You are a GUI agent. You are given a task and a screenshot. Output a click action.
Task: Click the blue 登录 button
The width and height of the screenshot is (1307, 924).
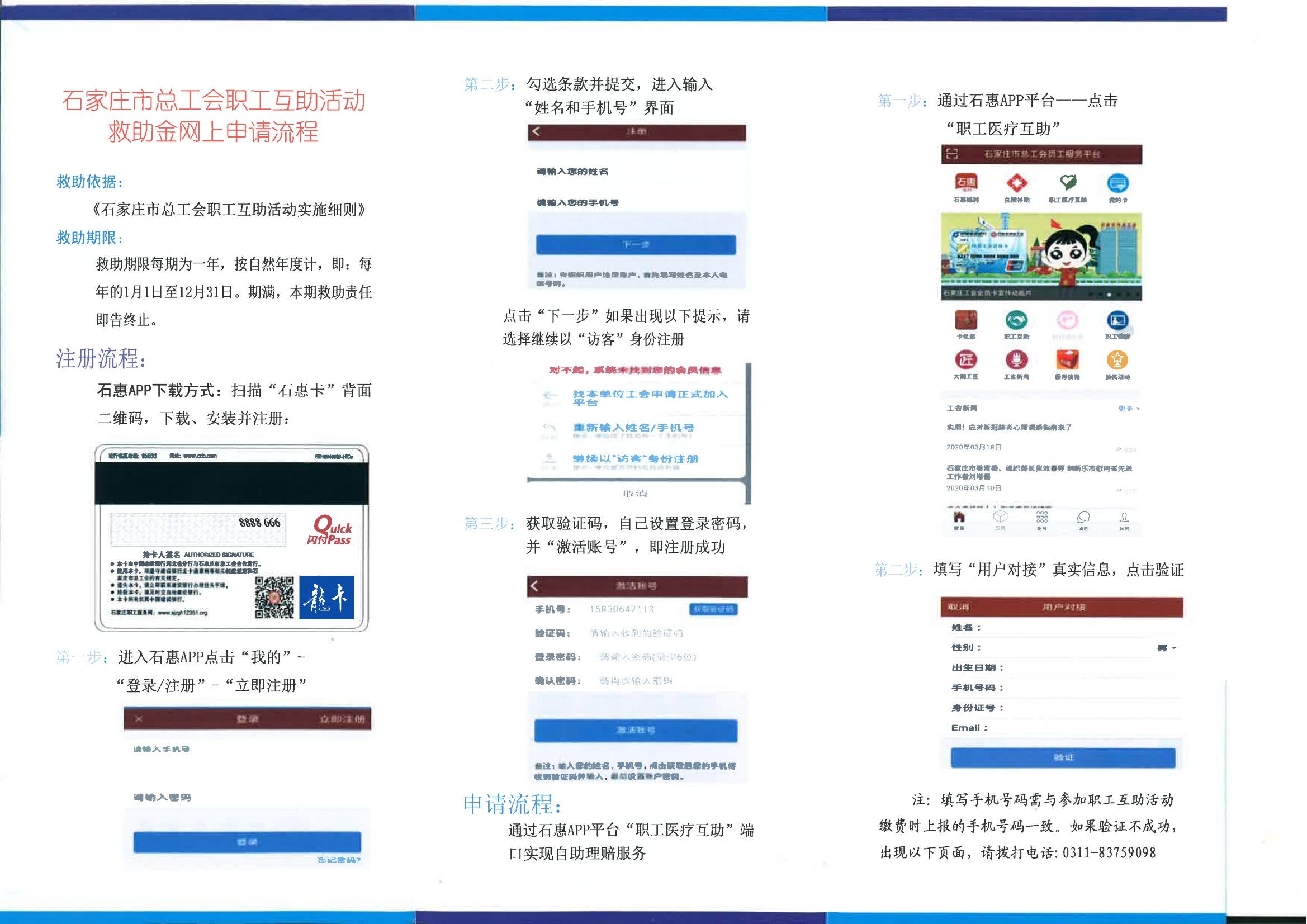(247, 842)
